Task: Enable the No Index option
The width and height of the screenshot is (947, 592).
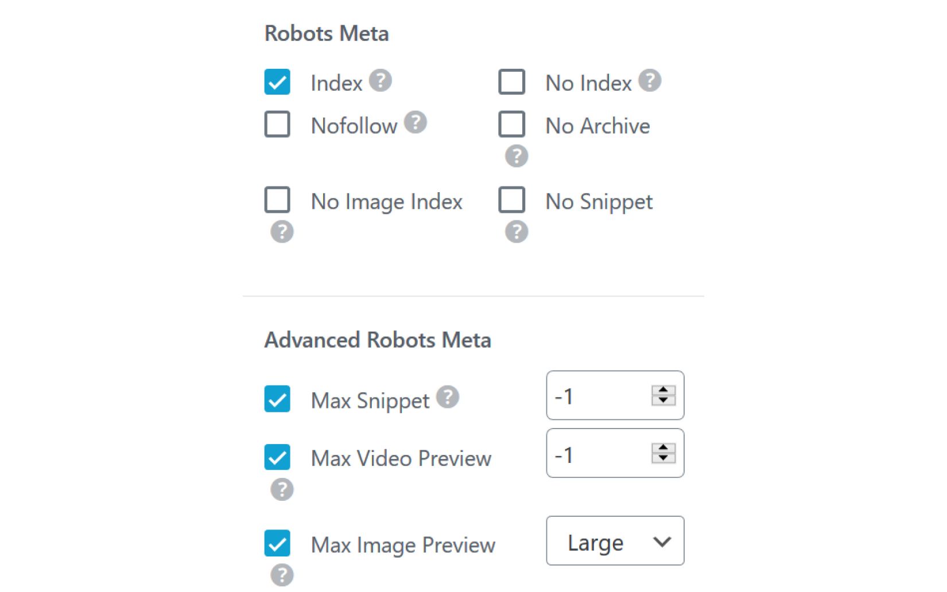Action: (x=511, y=81)
